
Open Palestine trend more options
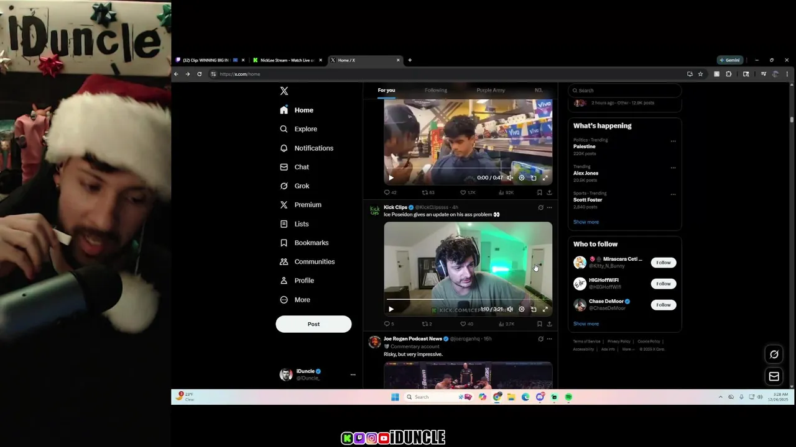(673, 141)
